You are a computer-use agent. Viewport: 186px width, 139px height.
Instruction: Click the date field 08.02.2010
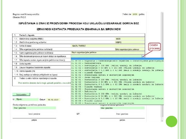click(53, 100)
